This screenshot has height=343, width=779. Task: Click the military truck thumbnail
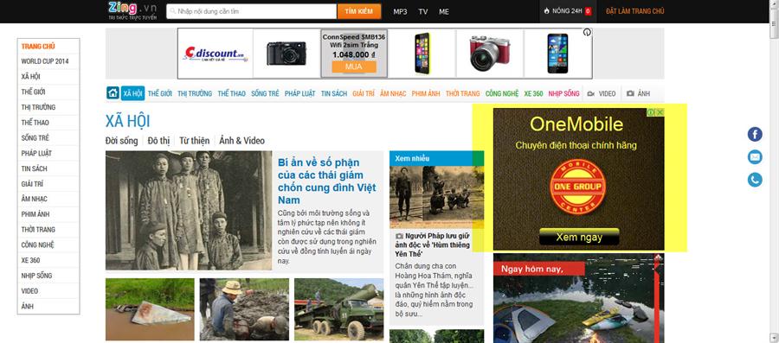click(x=338, y=309)
